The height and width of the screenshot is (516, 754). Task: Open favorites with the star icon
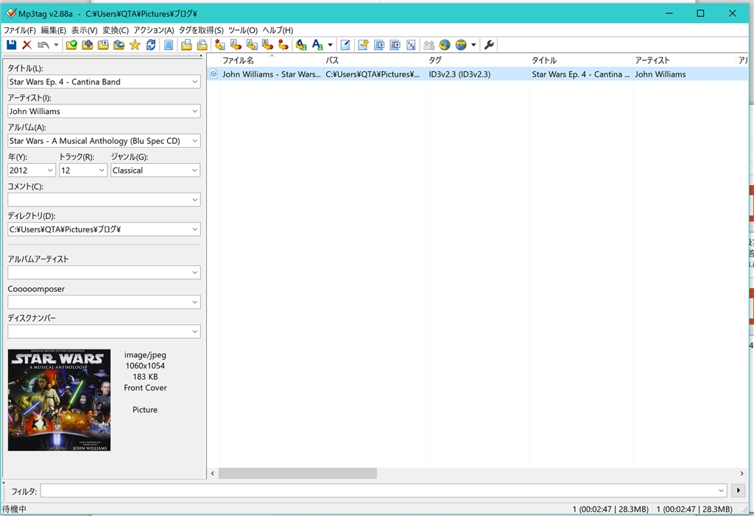tap(135, 45)
